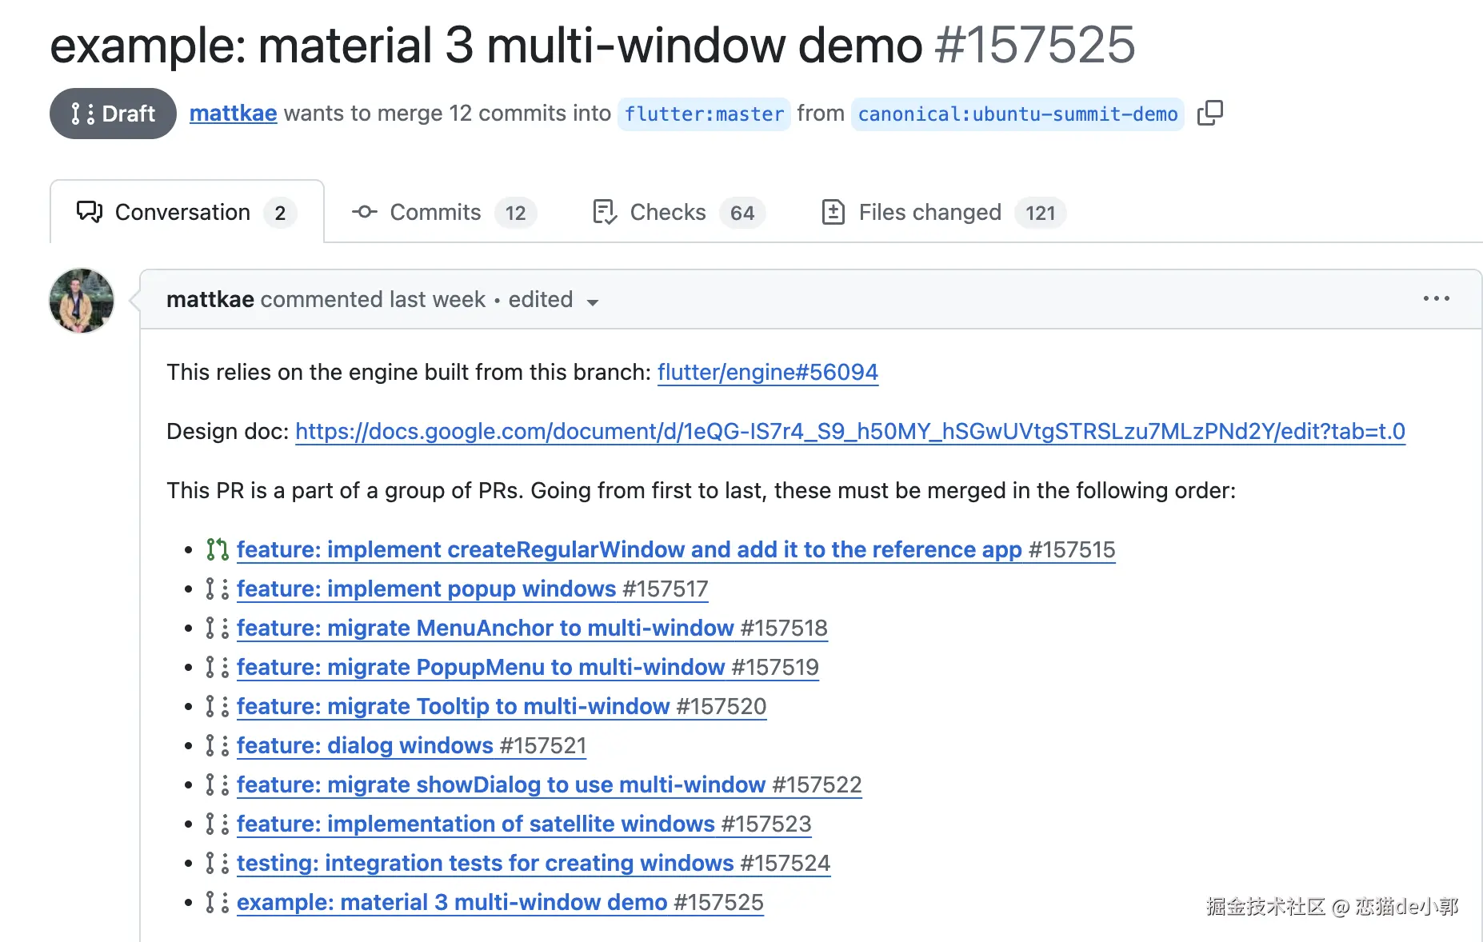Click the draft PR icon beside #157517
This screenshot has width=1483, height=942.
(218, 589)
